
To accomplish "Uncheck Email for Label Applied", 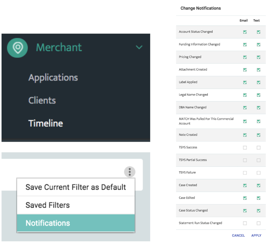I will click(245, 83).
